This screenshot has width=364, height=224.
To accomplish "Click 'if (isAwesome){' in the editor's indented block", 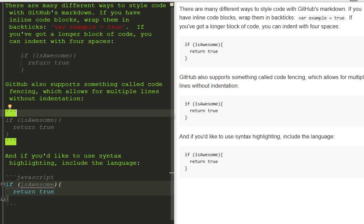I will coord(48,56).
